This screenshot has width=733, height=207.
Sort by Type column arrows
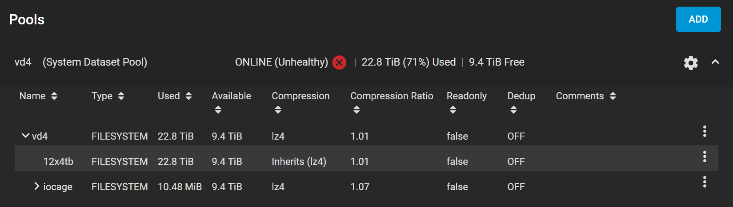coord(121,96)
